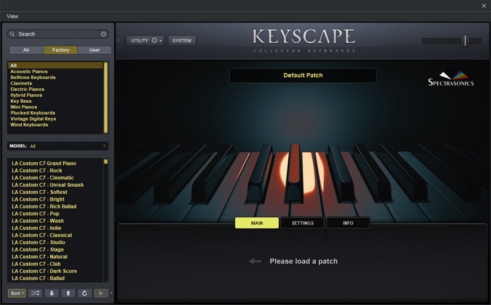Select Mini Pianos category

tap(24, 107)
